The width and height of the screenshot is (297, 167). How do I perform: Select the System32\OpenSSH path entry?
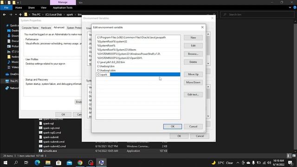(x=138, y=58)
